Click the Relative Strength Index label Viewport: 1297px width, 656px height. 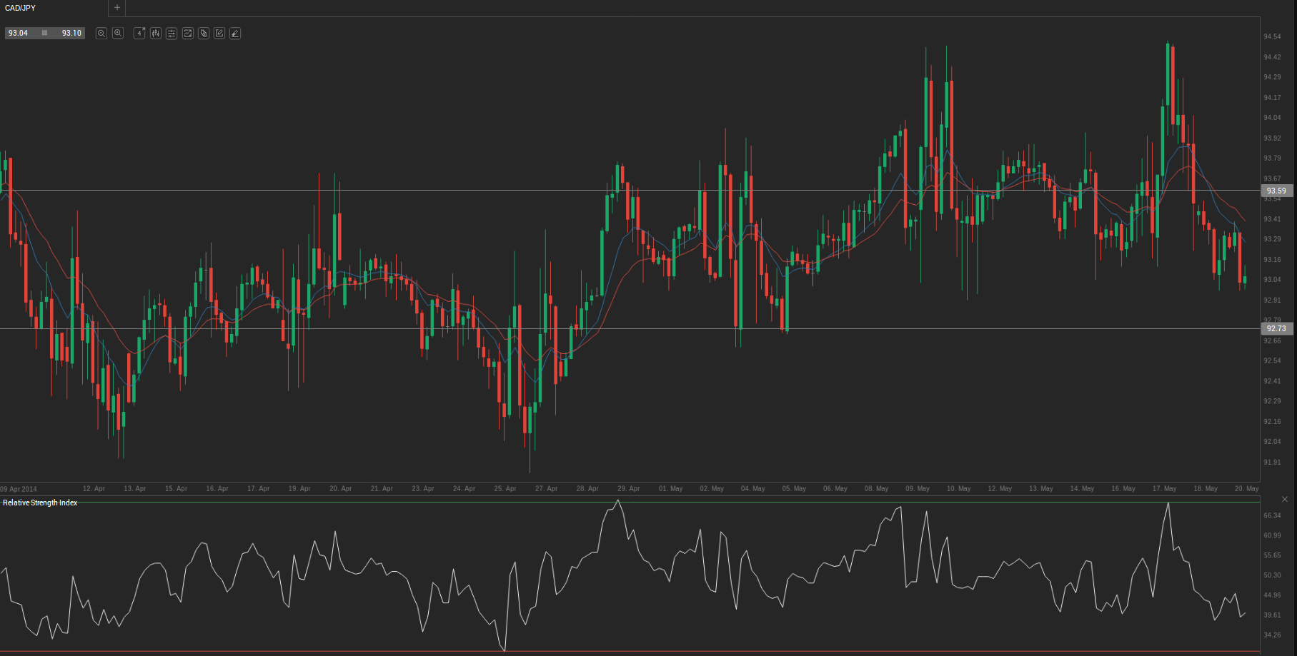tap(40, 503)
